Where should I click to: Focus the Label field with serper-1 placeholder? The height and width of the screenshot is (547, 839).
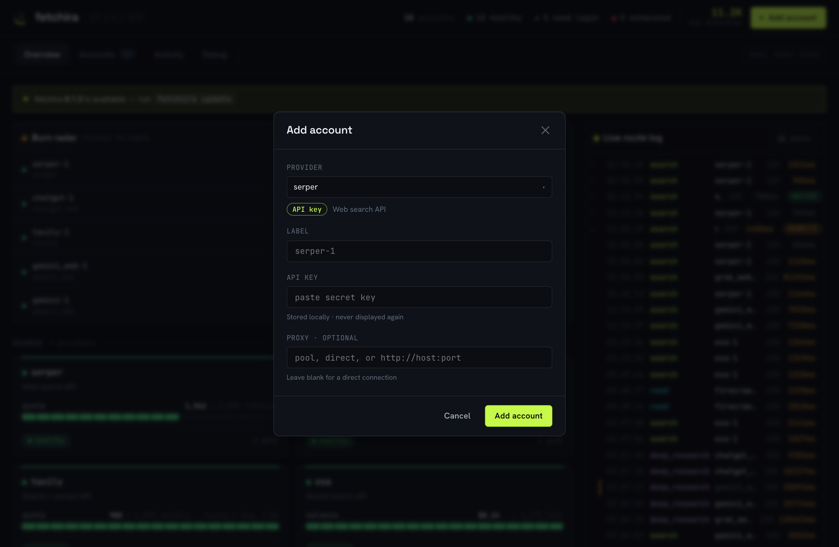419,251
